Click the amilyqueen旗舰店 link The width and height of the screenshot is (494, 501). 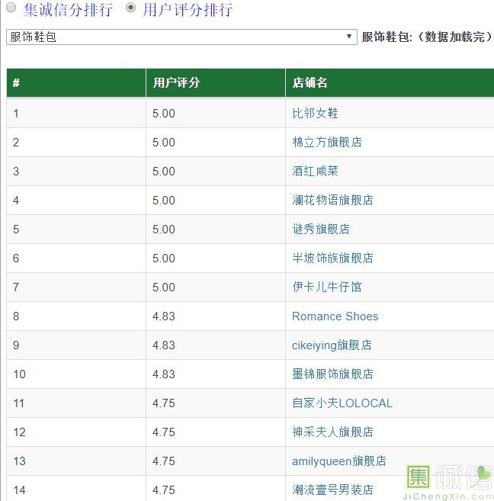(338, 461)
